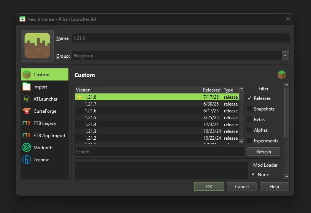Click the page scroll-up arrow near Filter

pos(287,85)
